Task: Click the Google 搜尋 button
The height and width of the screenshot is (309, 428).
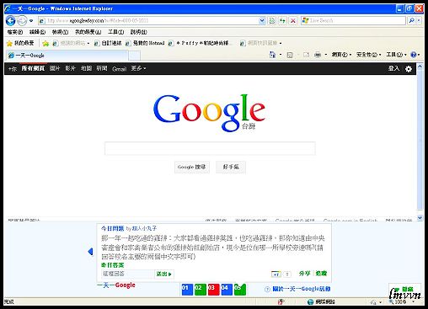Action: point(192,167)
